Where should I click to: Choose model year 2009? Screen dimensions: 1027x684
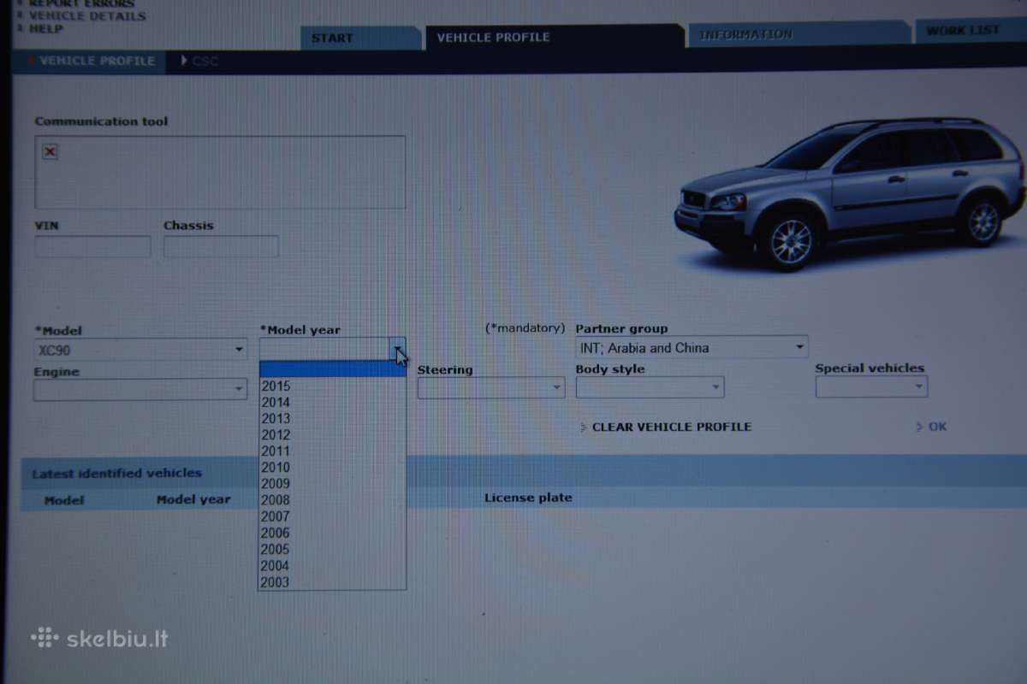point(332,484)
